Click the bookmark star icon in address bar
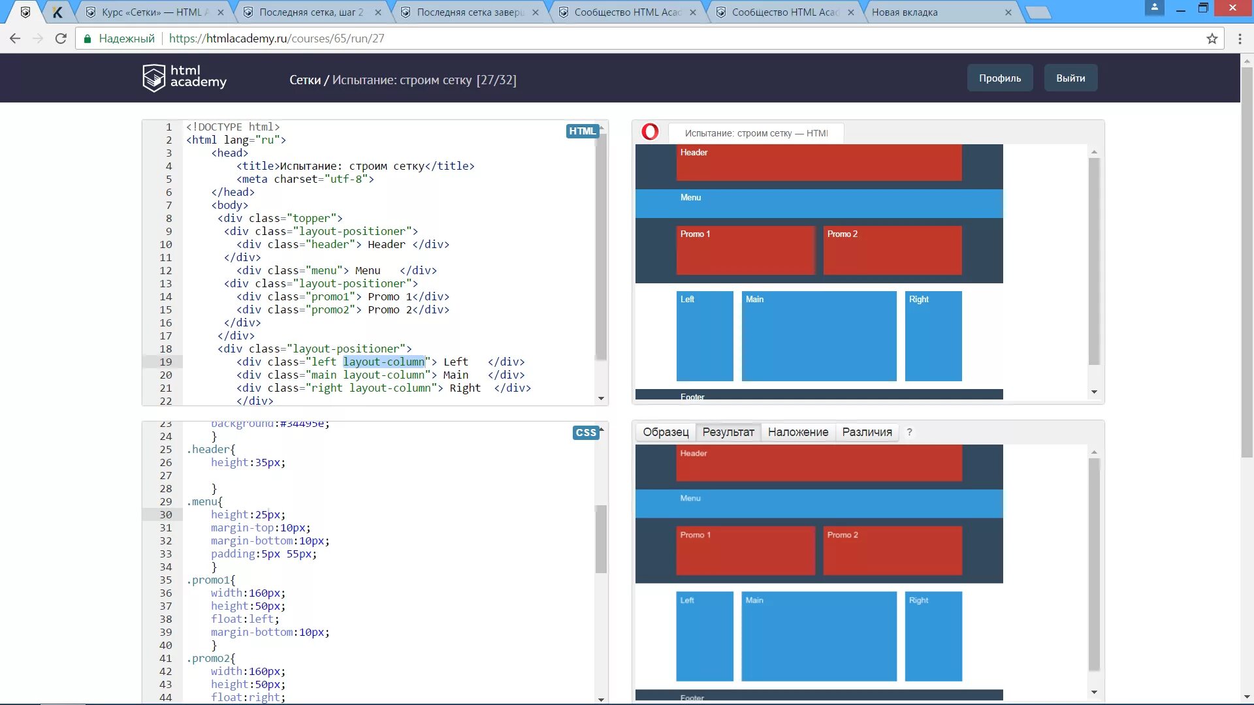The height and width of the screenshot is (705, 1254). [x=1212, y=38]
